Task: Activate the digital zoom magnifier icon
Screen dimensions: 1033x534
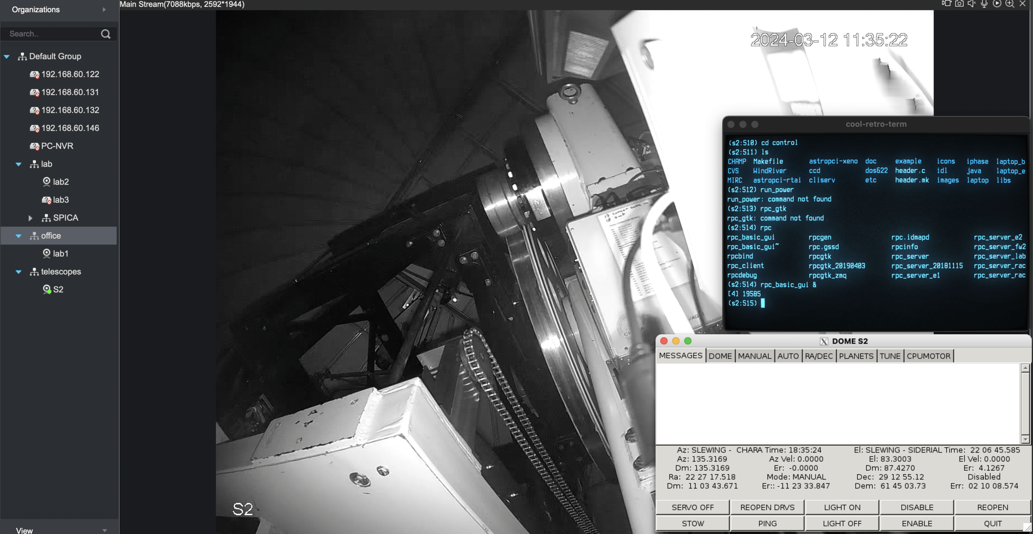Action: pos(1010,4)
